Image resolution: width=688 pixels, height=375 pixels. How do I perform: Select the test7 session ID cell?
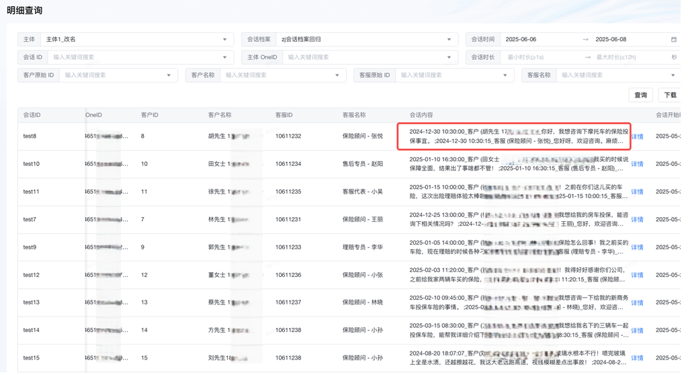30,220
